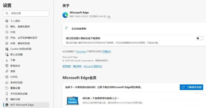Screen dimensions: 206x108
Task: Click the reset icon beside 重置设置
Action: point(7,88)
